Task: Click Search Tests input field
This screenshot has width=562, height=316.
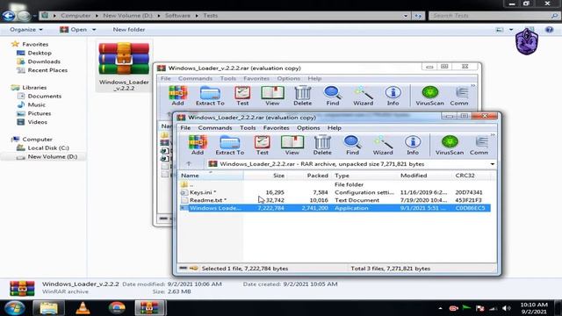Action: pos(494,16)
